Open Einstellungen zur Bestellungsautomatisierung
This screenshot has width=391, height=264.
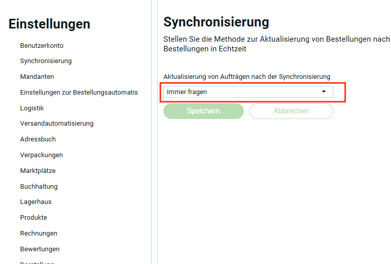tap(79, 93)
